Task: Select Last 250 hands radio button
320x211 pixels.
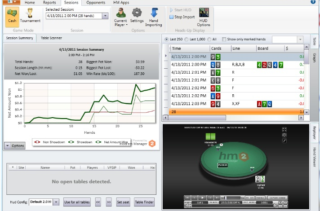Action: tap(167, 40)
